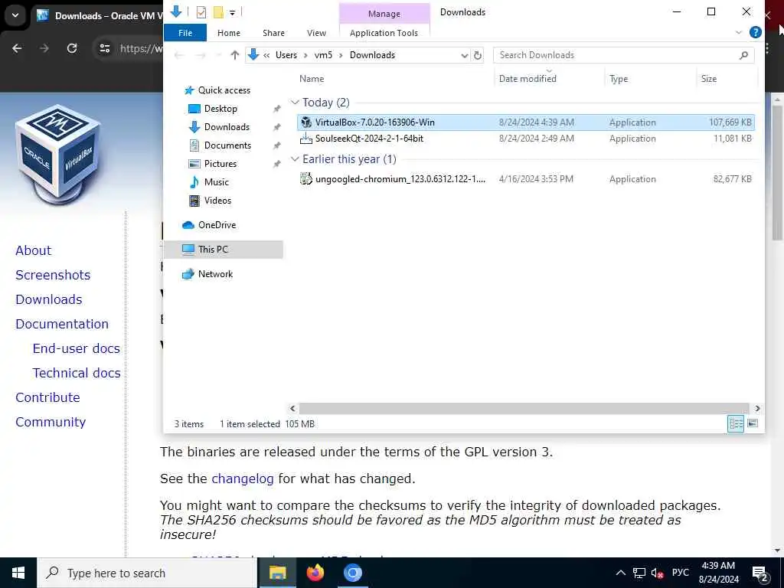Screen dimensions: 784x588
Task: Open address bar history dropdown
Action: coord(465,55)
